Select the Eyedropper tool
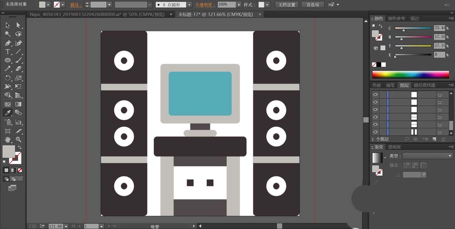Screen dimensions: 455x229 point(8,113)
